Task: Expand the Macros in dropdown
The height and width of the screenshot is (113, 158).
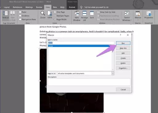Action: click(113, 73)
